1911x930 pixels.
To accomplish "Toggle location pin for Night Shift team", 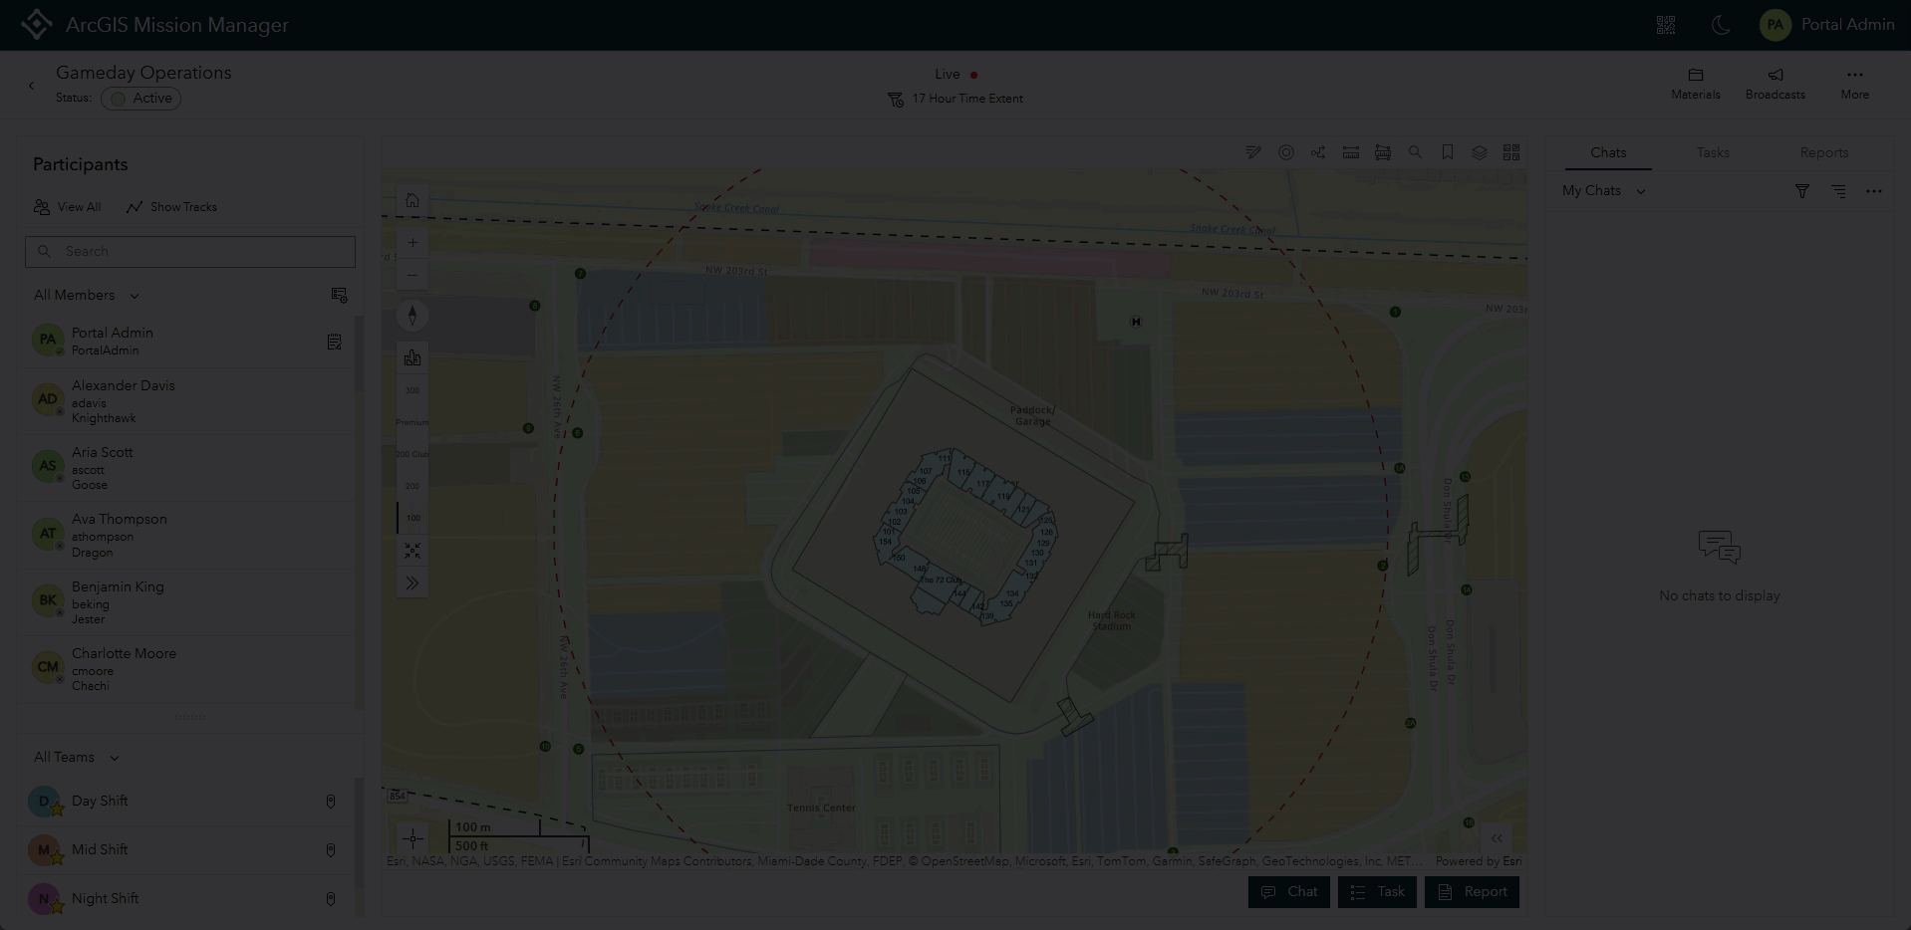I will [x=331, y=899].
